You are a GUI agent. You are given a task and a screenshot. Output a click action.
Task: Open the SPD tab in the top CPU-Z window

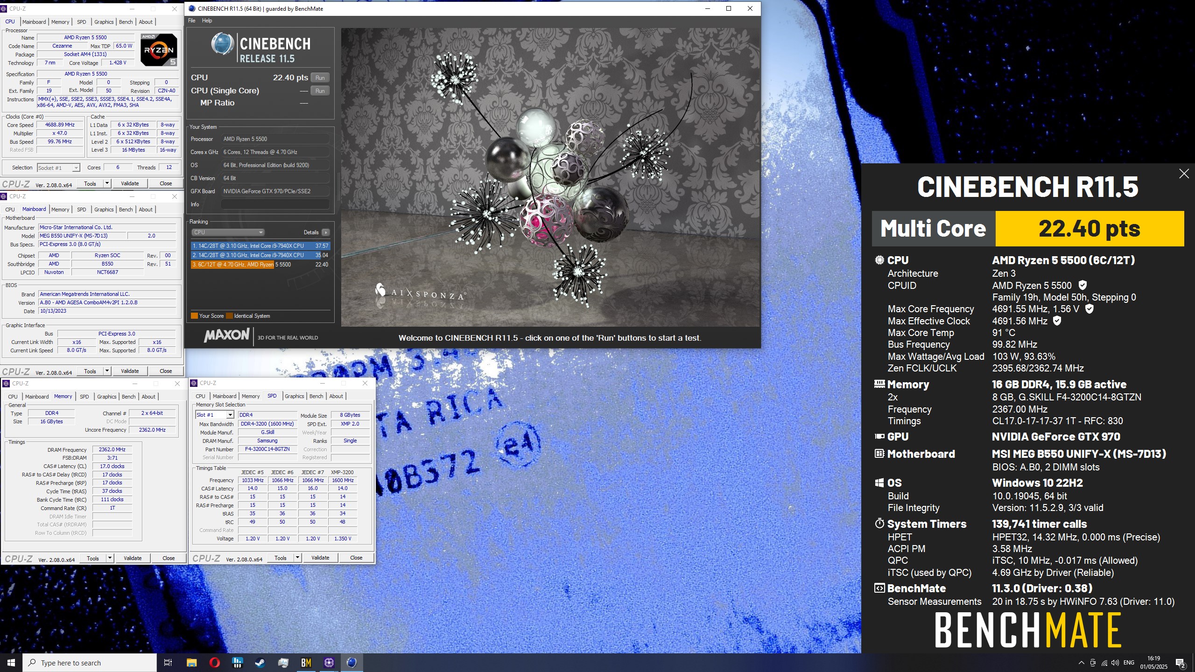pyautogui.click(x=81, y=22)
